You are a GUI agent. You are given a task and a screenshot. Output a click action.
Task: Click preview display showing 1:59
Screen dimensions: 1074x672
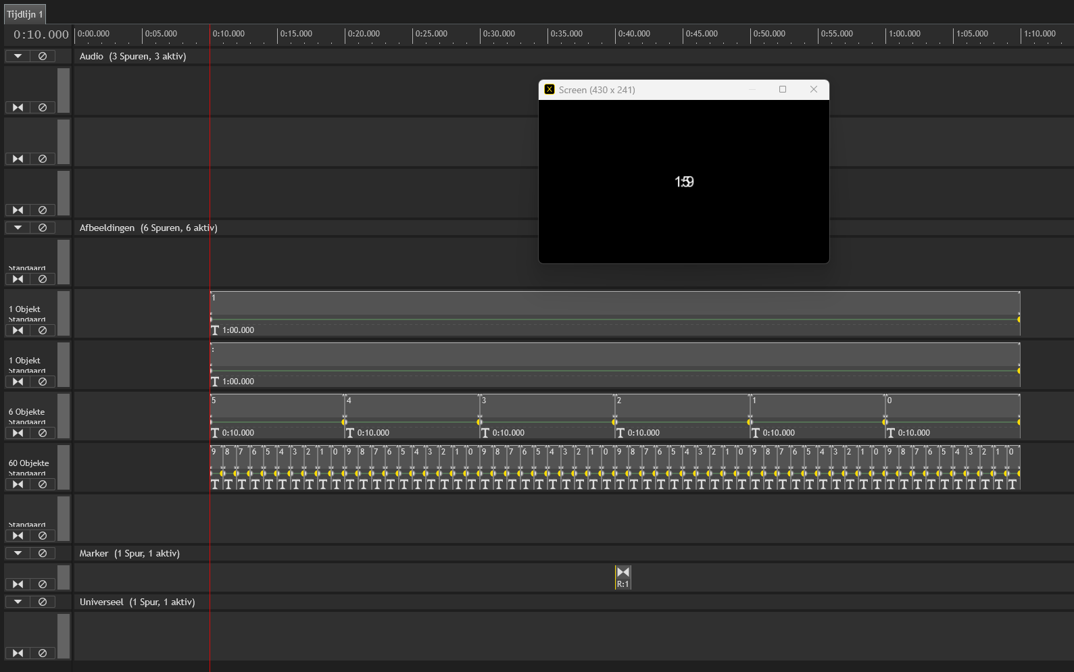[x=684, y=182]
